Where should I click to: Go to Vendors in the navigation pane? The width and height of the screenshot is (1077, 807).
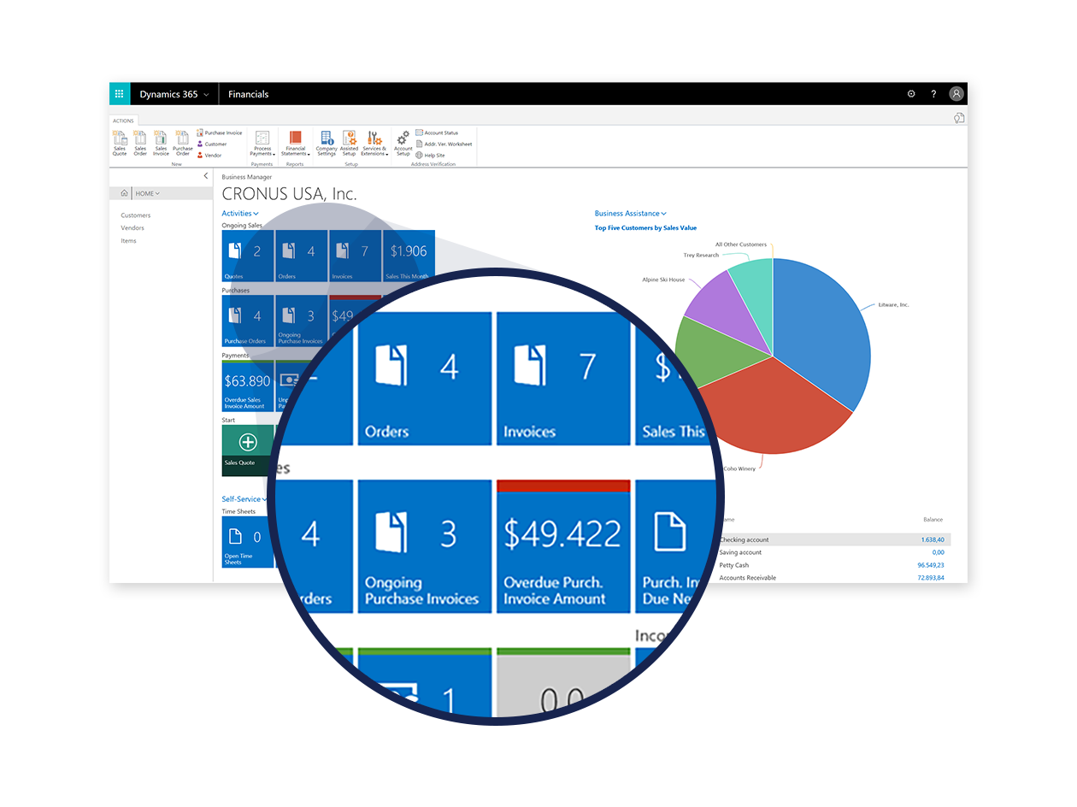(132, 228)
